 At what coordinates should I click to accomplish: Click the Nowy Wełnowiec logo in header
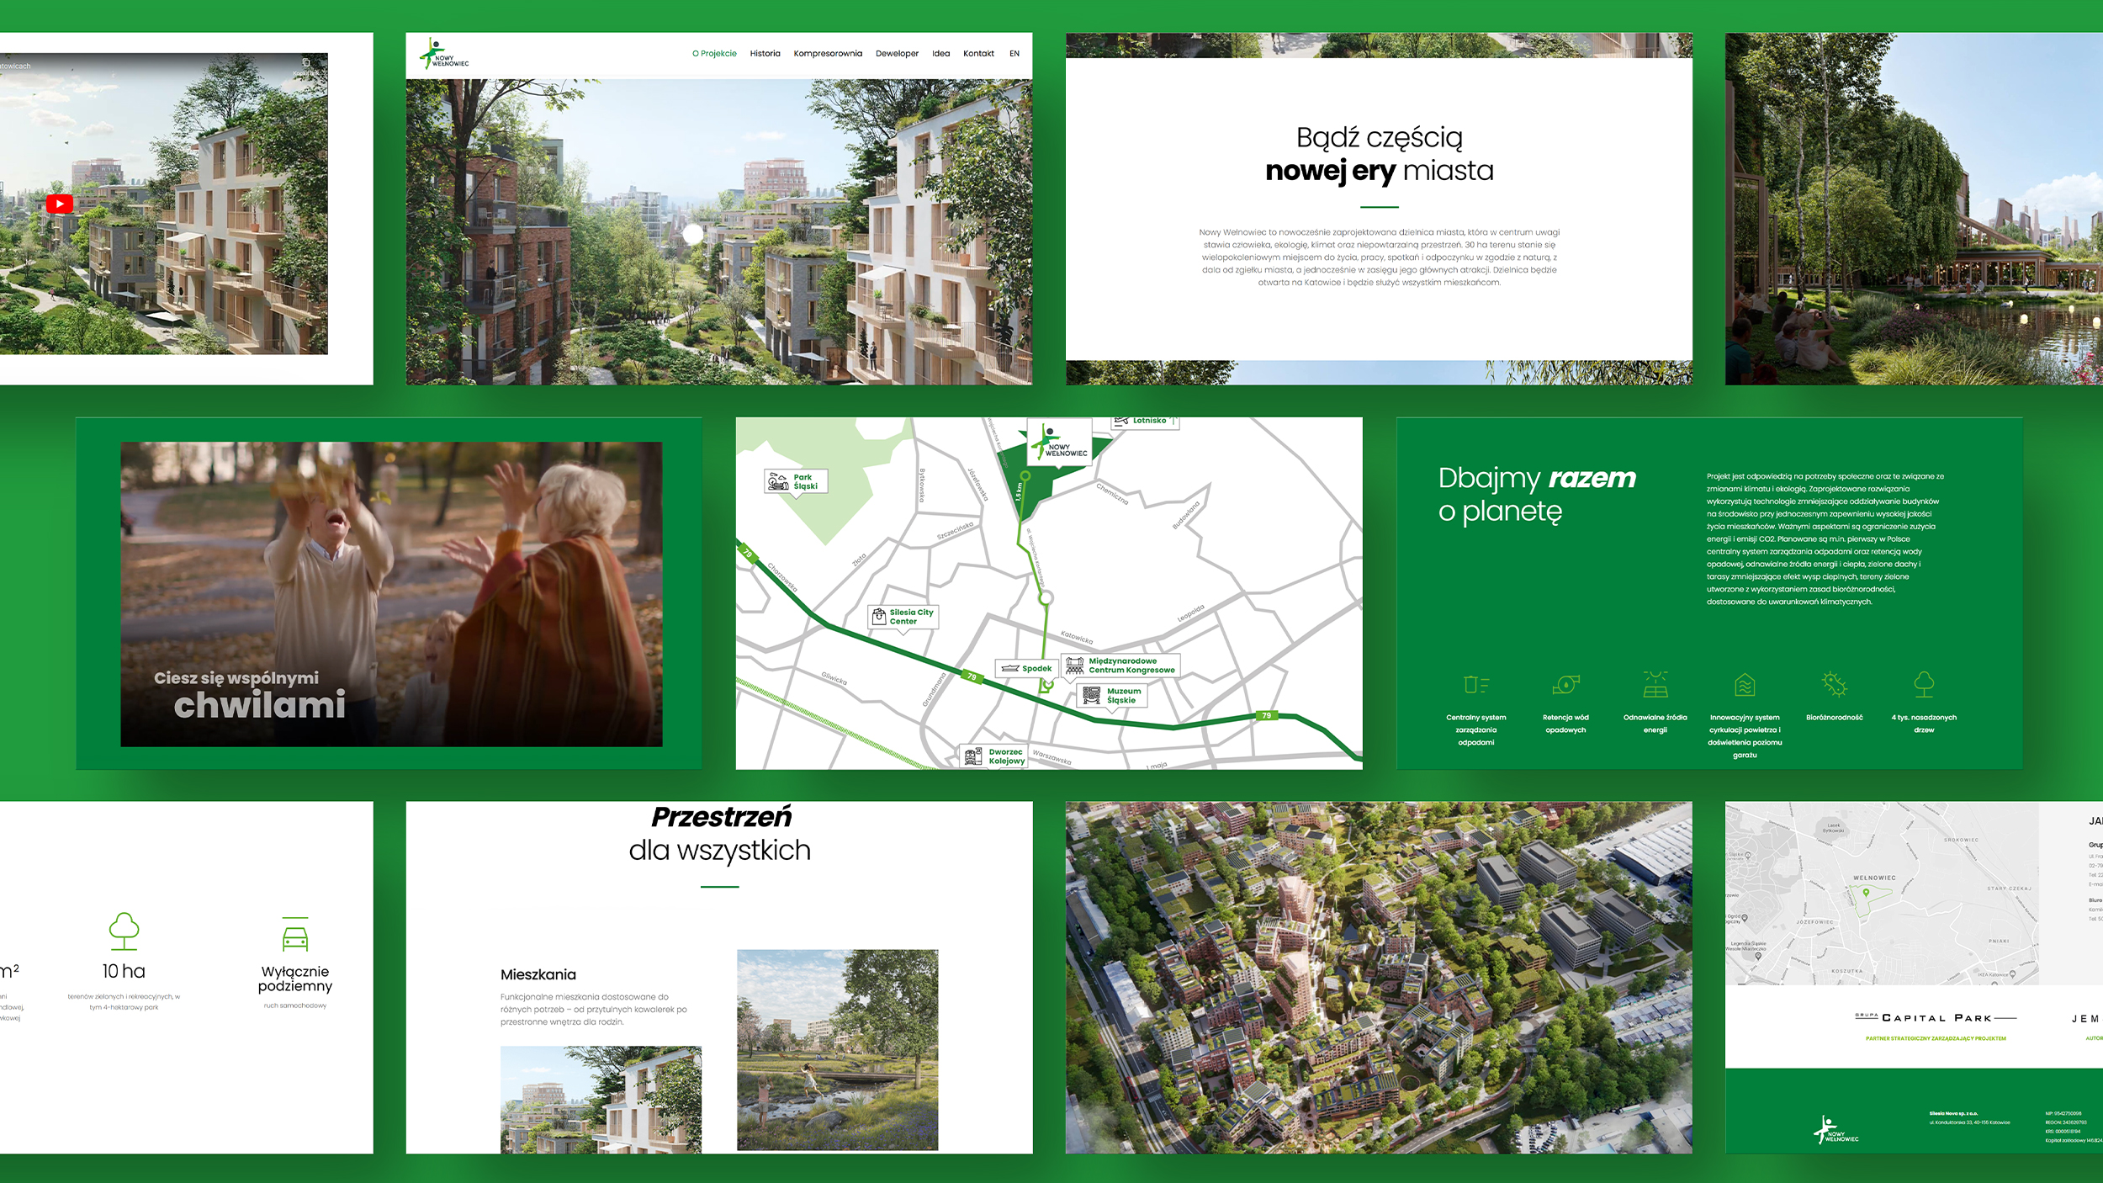pyautogui.click(x=444, y=54)
